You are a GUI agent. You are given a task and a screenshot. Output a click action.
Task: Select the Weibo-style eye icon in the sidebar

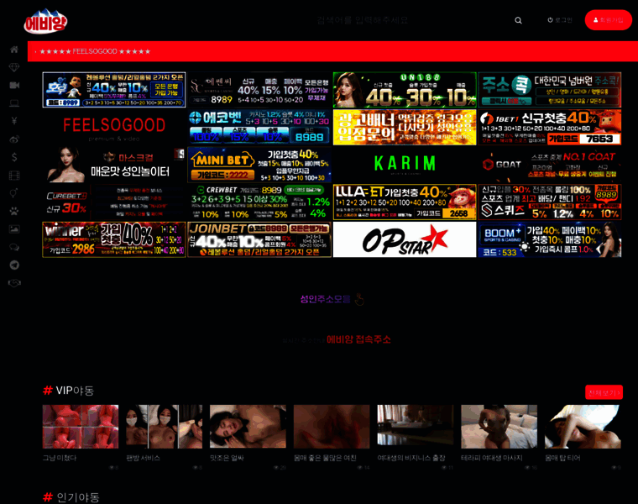click(14, 139)
